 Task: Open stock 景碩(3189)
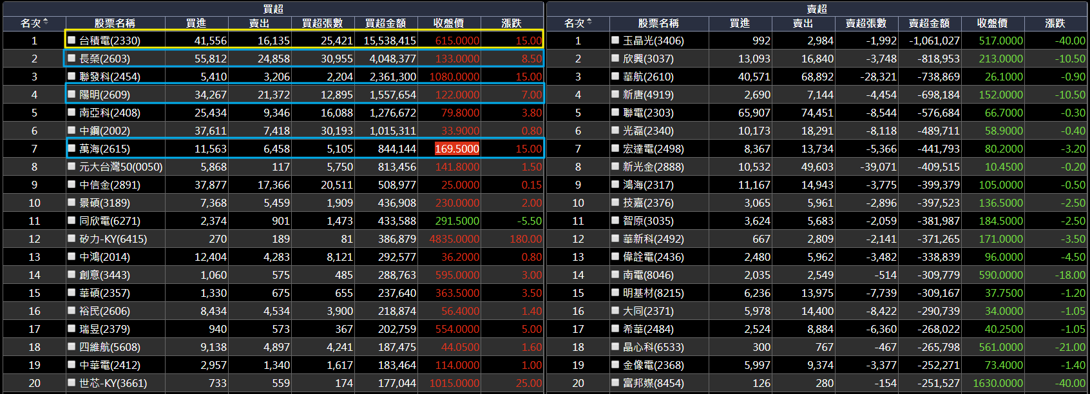click(104, 202)
